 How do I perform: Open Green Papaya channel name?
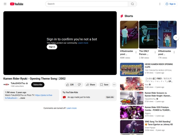click(150, 128)
